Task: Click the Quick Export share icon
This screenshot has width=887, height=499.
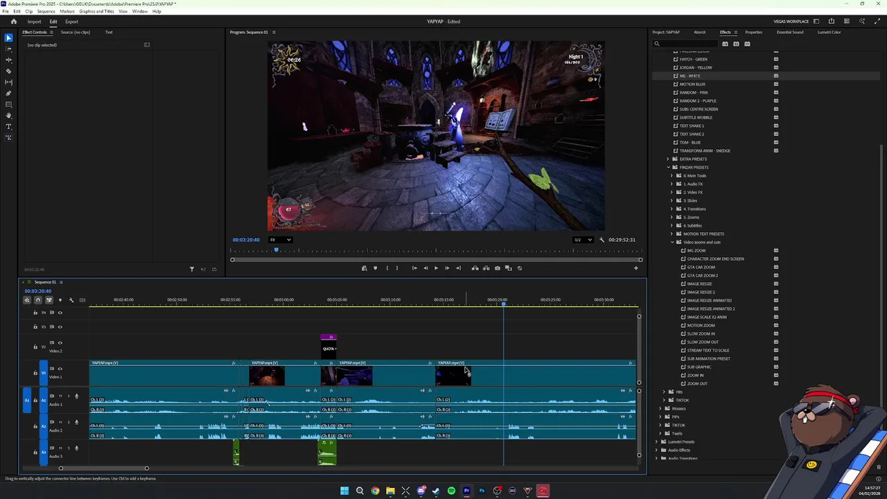Action: pyautogui.click(x=832, y=21)
